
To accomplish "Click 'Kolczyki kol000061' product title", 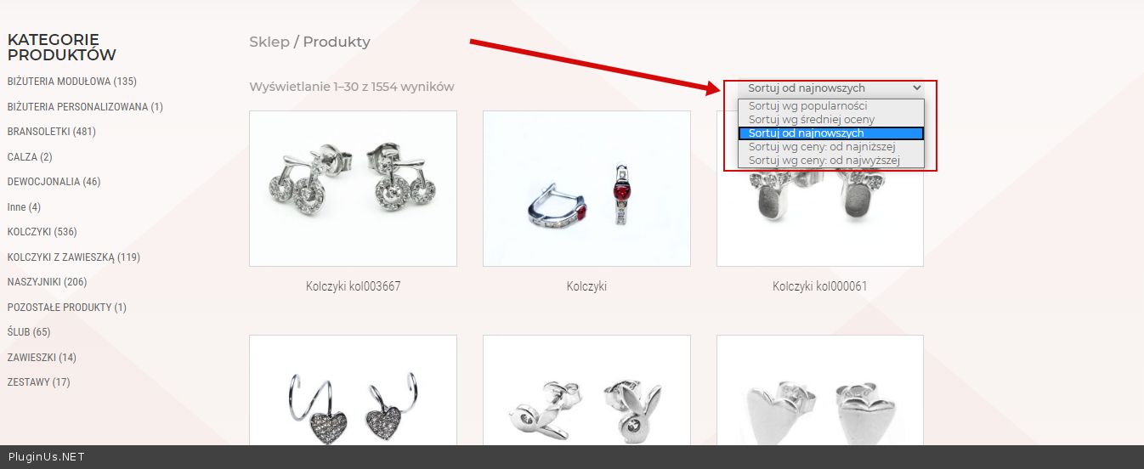I will (820, 287).
